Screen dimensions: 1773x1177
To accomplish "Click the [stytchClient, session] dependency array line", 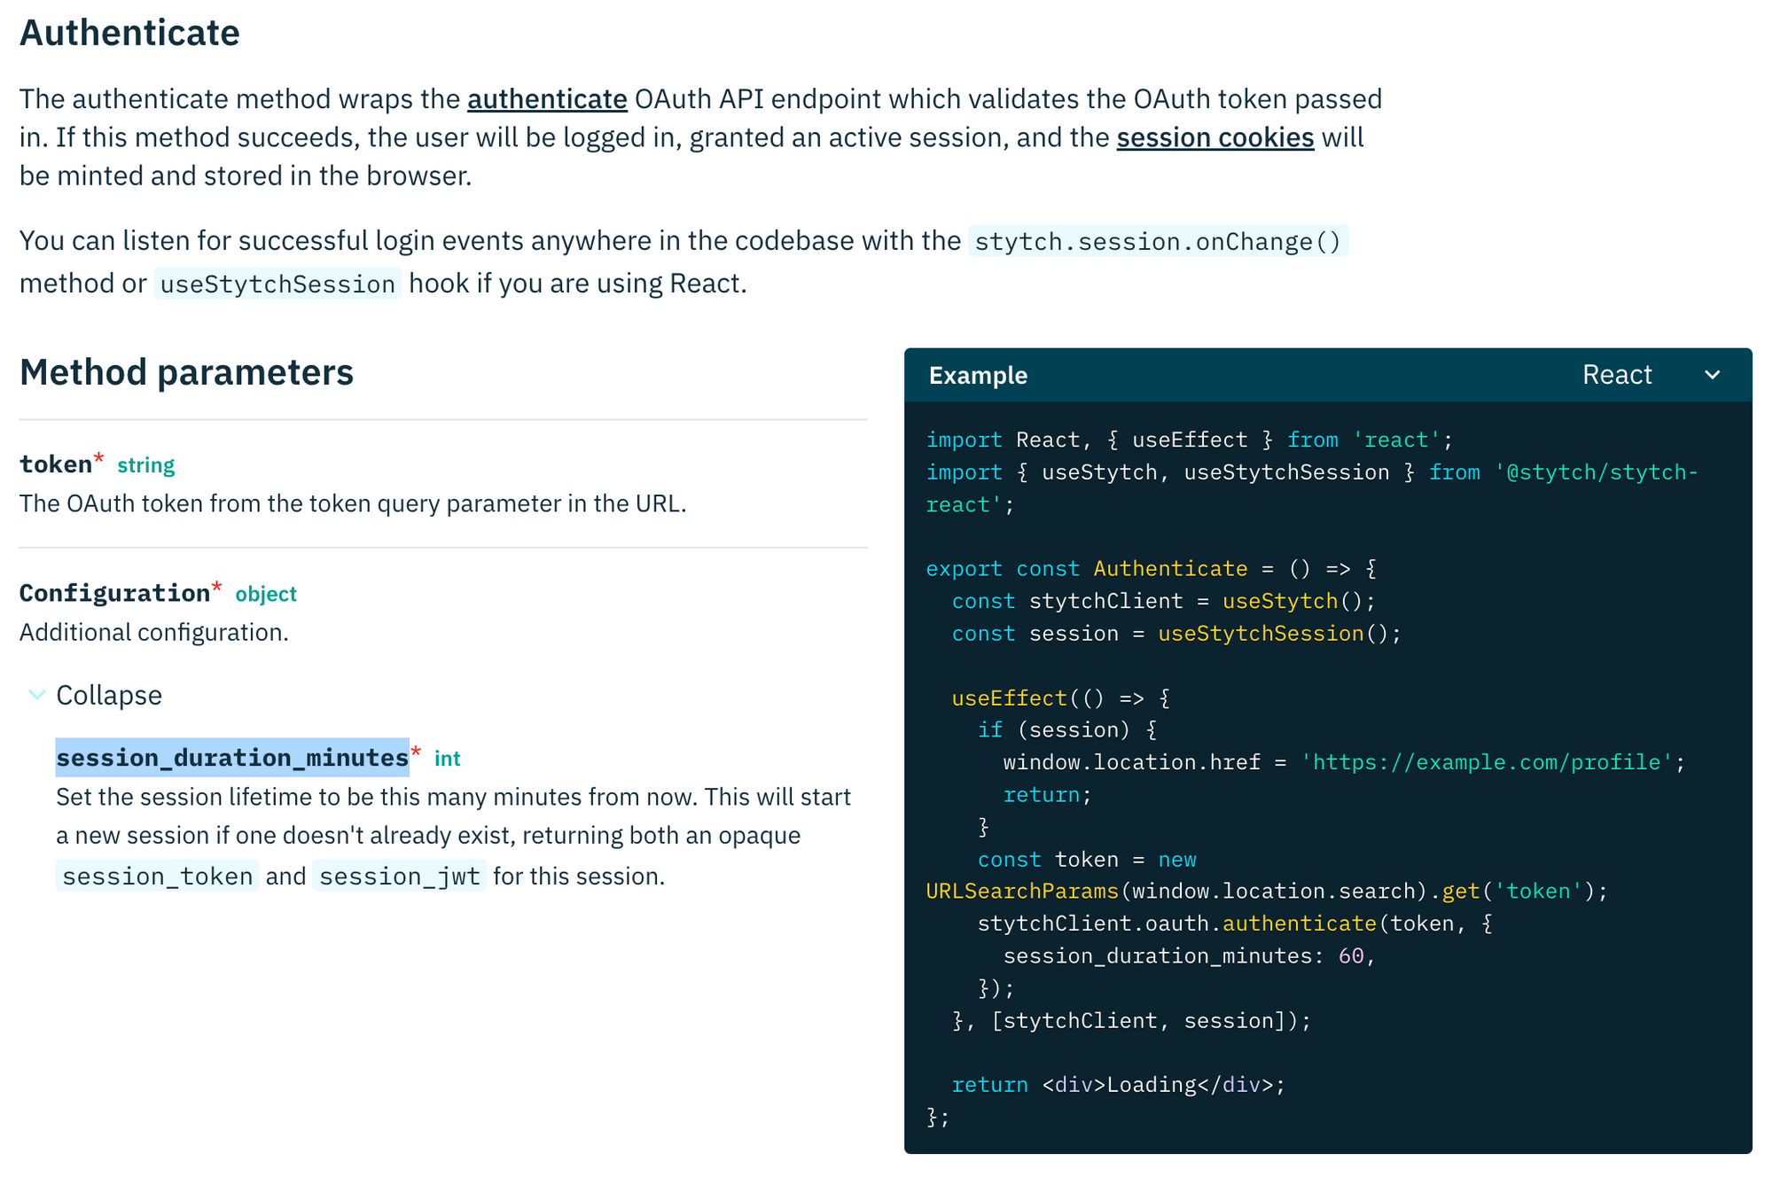I will [1131, 1020].
